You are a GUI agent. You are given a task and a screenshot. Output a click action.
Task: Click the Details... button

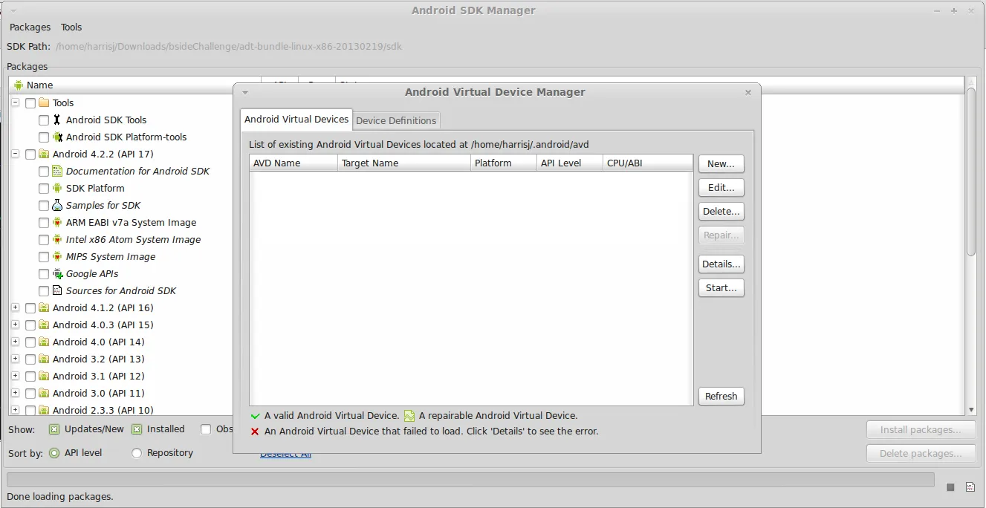pos(721,264)
